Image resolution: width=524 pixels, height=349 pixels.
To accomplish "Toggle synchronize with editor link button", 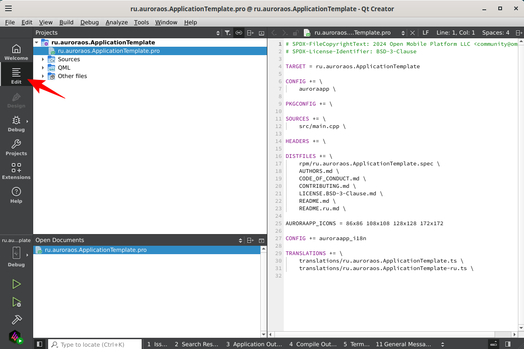I will click(x=238, y=33).
